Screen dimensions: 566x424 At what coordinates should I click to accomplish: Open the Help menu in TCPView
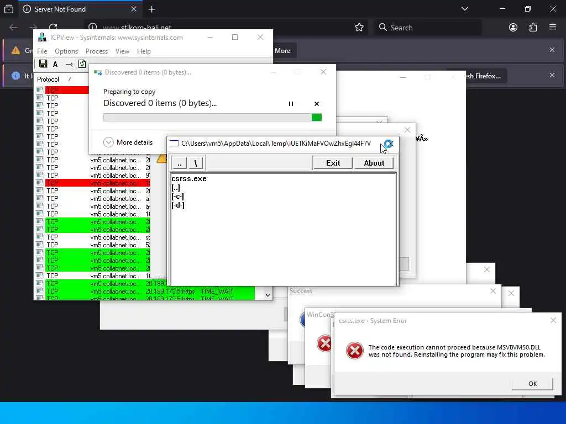pyautogui.click(x=144, y=51)
